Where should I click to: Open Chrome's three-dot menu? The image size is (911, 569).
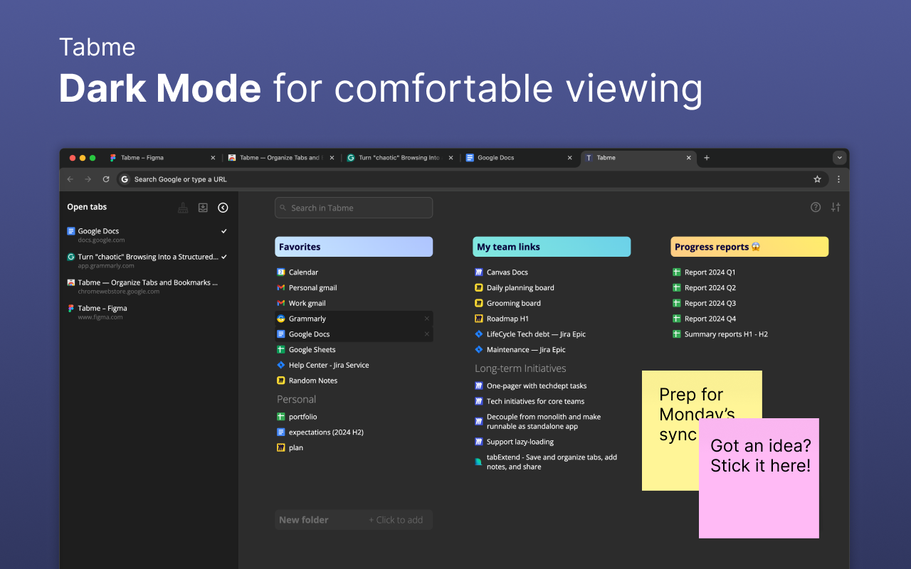(838, 179)
